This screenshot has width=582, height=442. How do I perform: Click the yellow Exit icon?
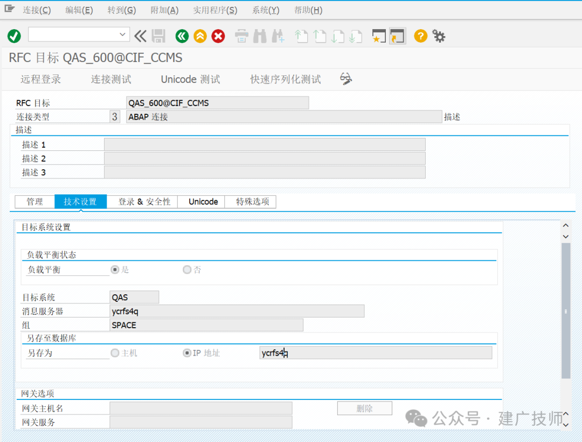pos(200,36)
